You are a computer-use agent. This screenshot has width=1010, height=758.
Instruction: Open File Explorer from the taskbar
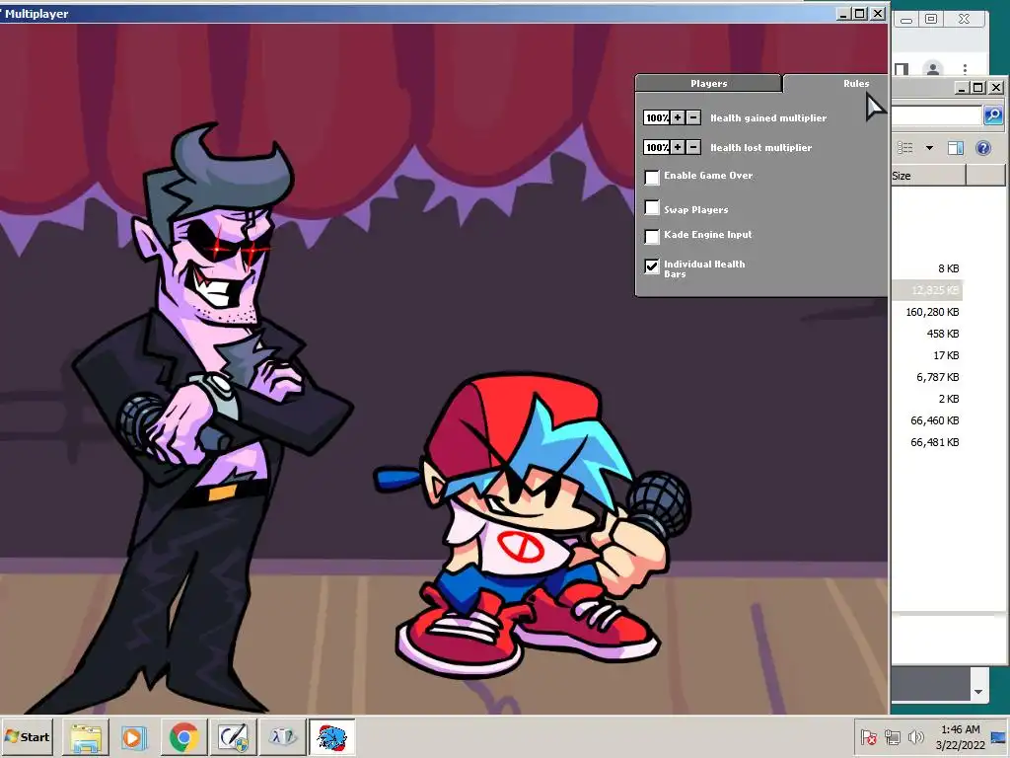click(x=86, y=736)
